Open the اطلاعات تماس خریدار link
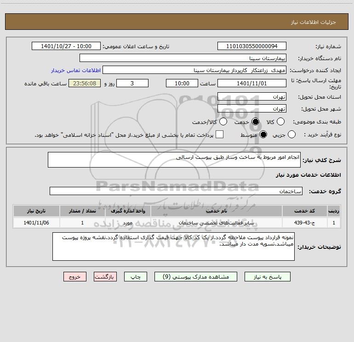Screen dimensions: 354x342 (76, 70)
